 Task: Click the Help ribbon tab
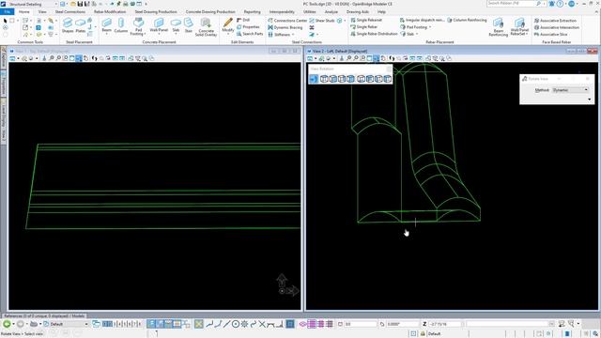click(x=381, y=12)
